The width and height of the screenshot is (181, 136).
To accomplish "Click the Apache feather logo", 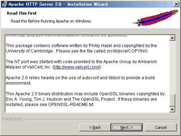I will [x=155, y=18].
